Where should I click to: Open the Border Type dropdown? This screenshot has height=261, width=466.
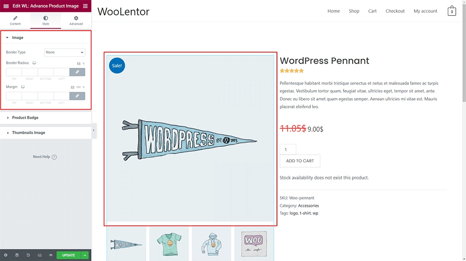64,52
